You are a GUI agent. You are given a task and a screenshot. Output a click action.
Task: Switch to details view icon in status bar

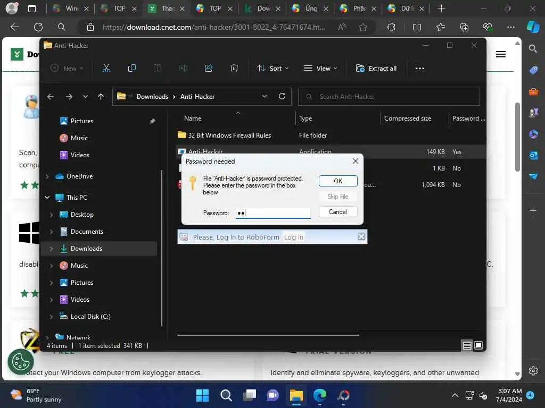[467, 345]
